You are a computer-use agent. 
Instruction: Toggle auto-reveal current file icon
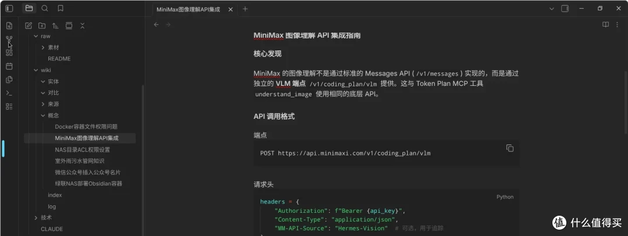(x=69, y=26)
